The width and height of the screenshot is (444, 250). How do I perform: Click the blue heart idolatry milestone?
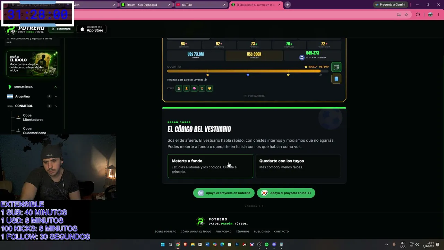coord(248,75)
